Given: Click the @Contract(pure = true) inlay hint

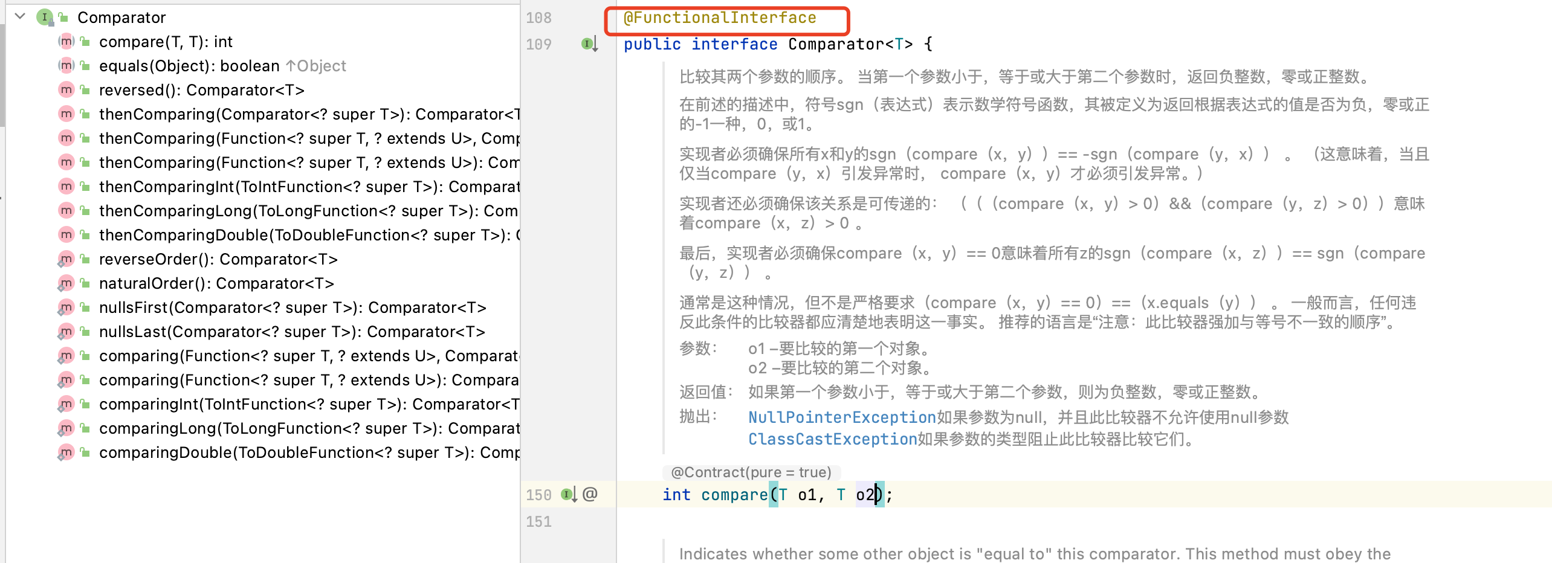Looking at the screenshot, I should point(751,472).
